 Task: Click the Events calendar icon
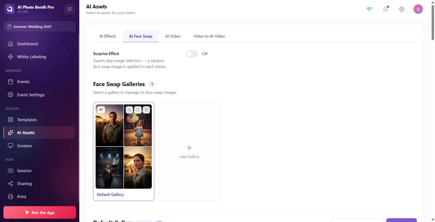[11, 82]
